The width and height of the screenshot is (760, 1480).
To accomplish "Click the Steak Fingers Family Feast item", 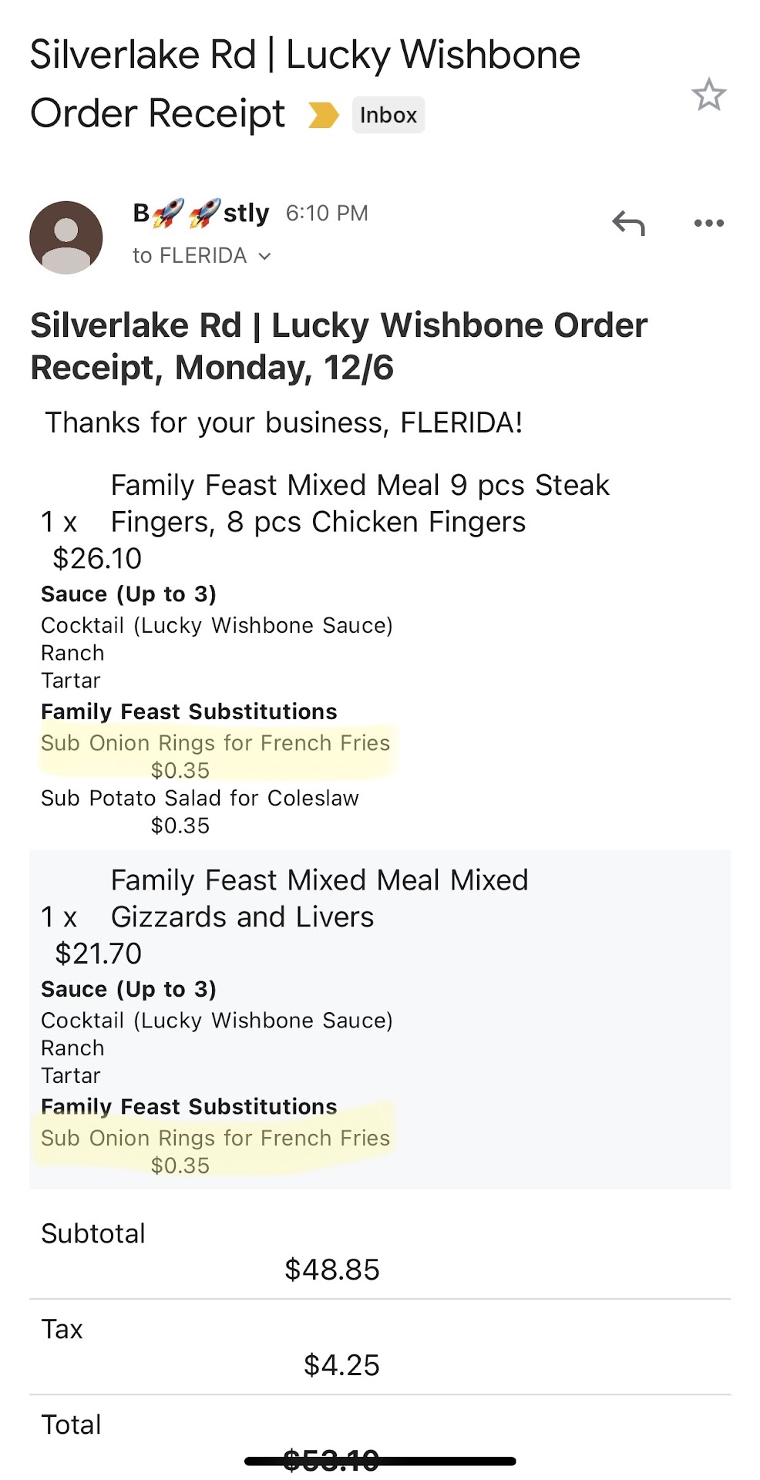I will point(359,503).
